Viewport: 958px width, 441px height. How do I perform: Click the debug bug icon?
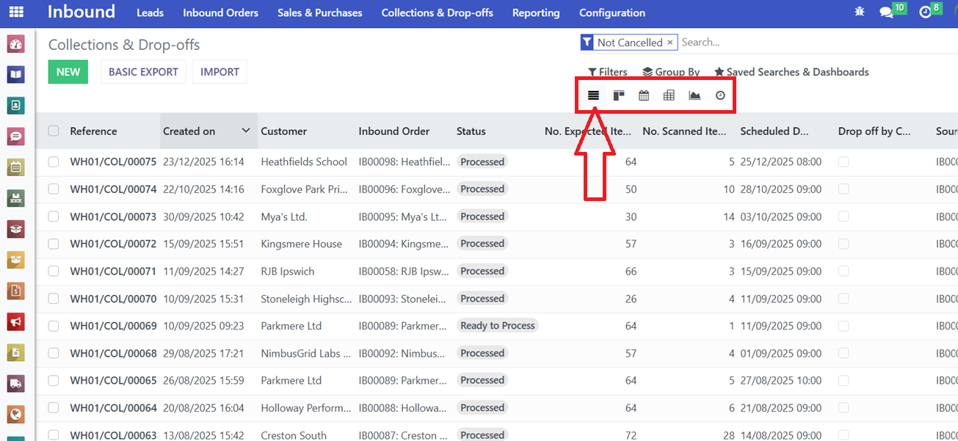click(x=860, y=12)
